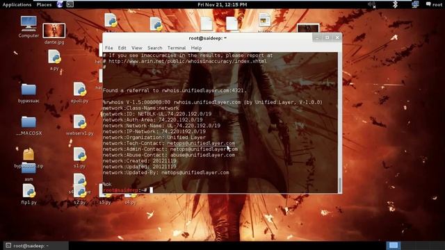Select the bypassuac.zip archive icon
This screenshot has height=250, width=445.
coord(29,158)
